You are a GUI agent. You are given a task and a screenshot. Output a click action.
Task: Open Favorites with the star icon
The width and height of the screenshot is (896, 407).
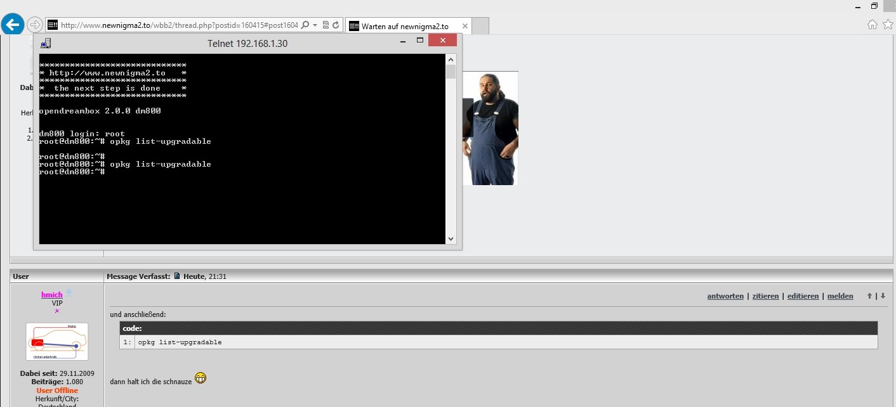[887, 25]
